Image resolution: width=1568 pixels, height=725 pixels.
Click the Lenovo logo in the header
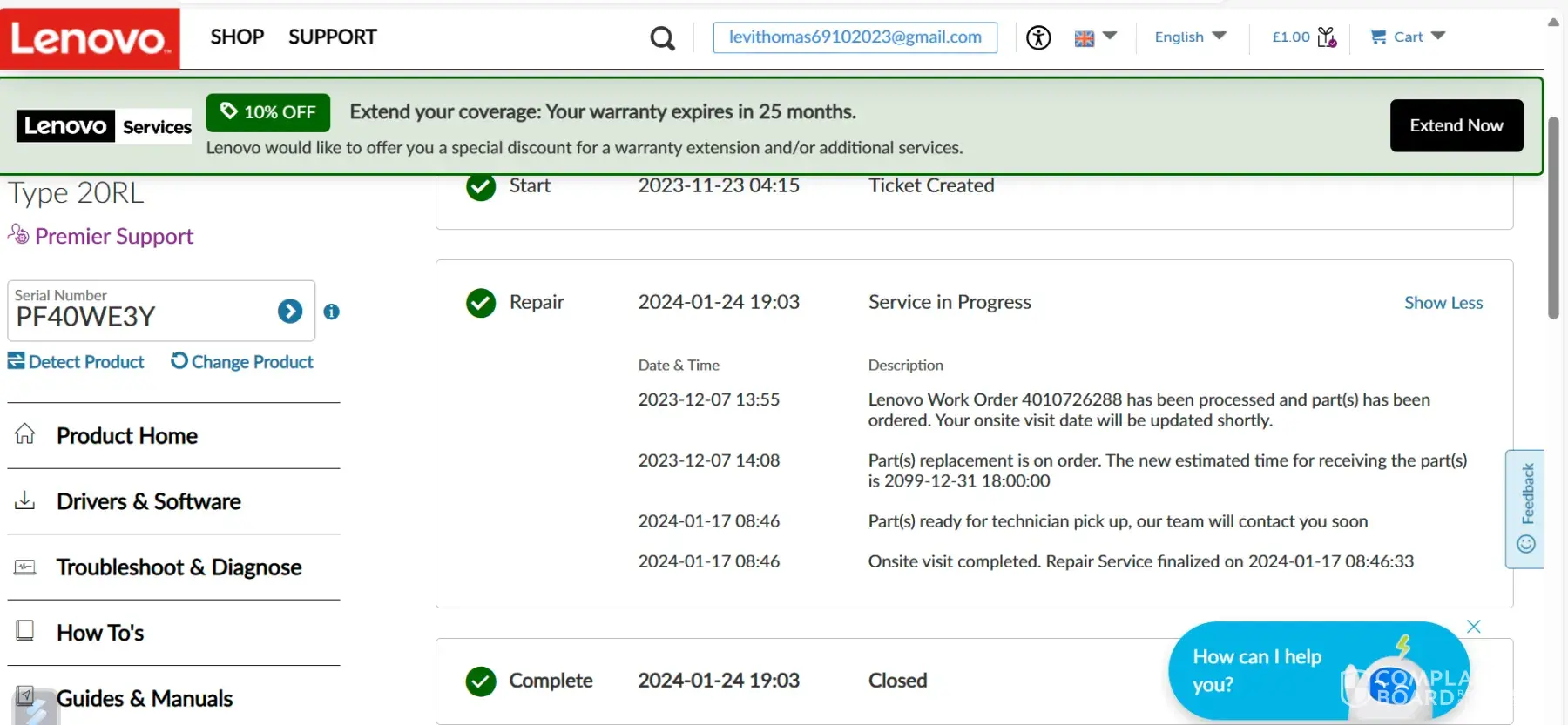click(90, 38)
